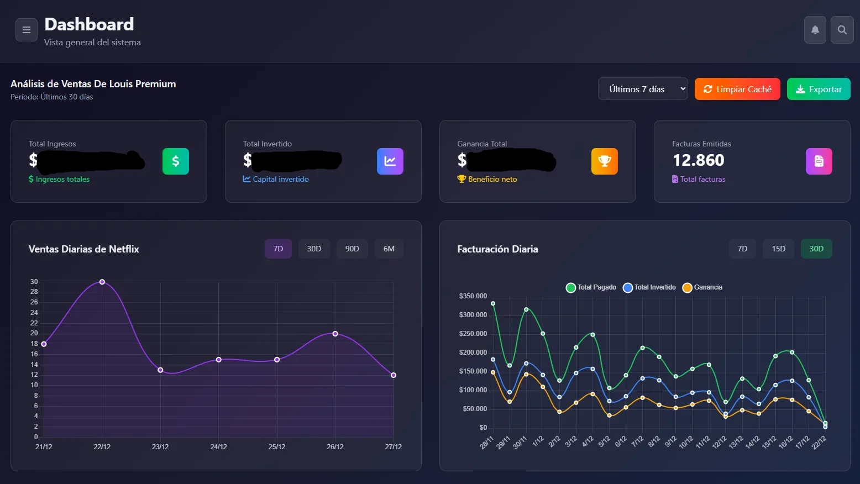The width and height of the screenshot is (860, 484).
Task: Select 7D range for Facturación Diaria
Action: point(742,249)
